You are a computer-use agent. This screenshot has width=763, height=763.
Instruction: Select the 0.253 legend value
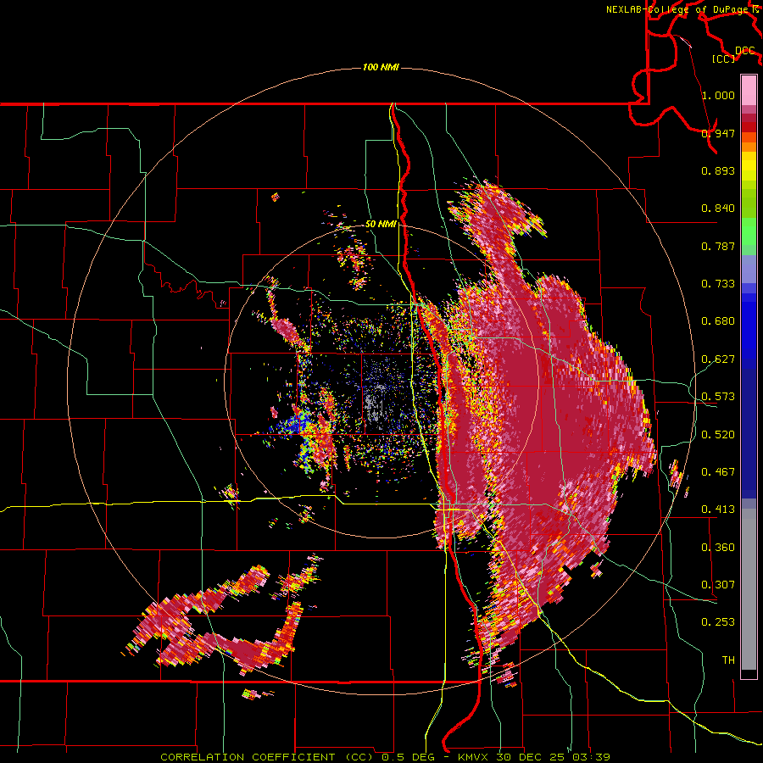coord(718,622)
